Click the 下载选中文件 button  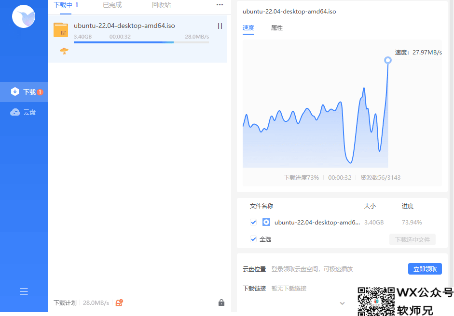pyautogui.click(x=413, y=239)
